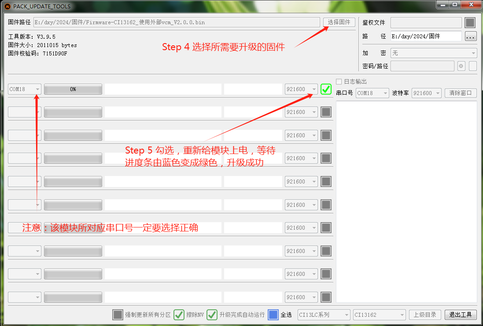Open the 波特率 921600 dropdown in log panel

[426, 93]
